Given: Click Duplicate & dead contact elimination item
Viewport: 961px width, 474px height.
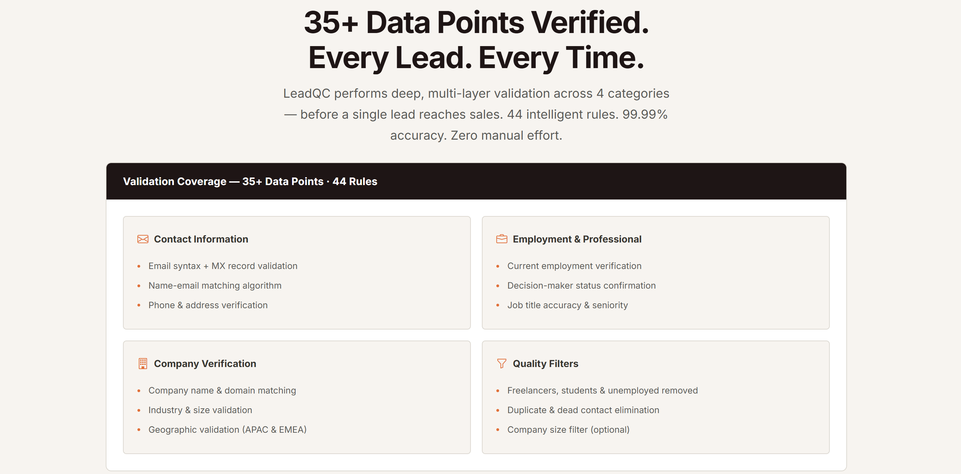Looking at the screenshot, I should pyautogui.click(x=583, y=410).
